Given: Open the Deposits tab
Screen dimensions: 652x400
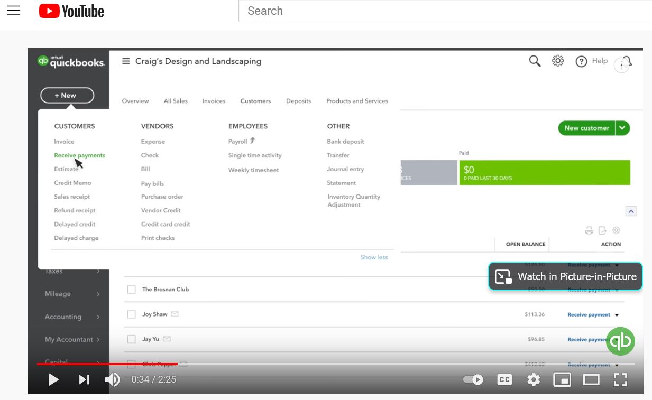Looking at the screenshot, I should [x=298, y=101].
